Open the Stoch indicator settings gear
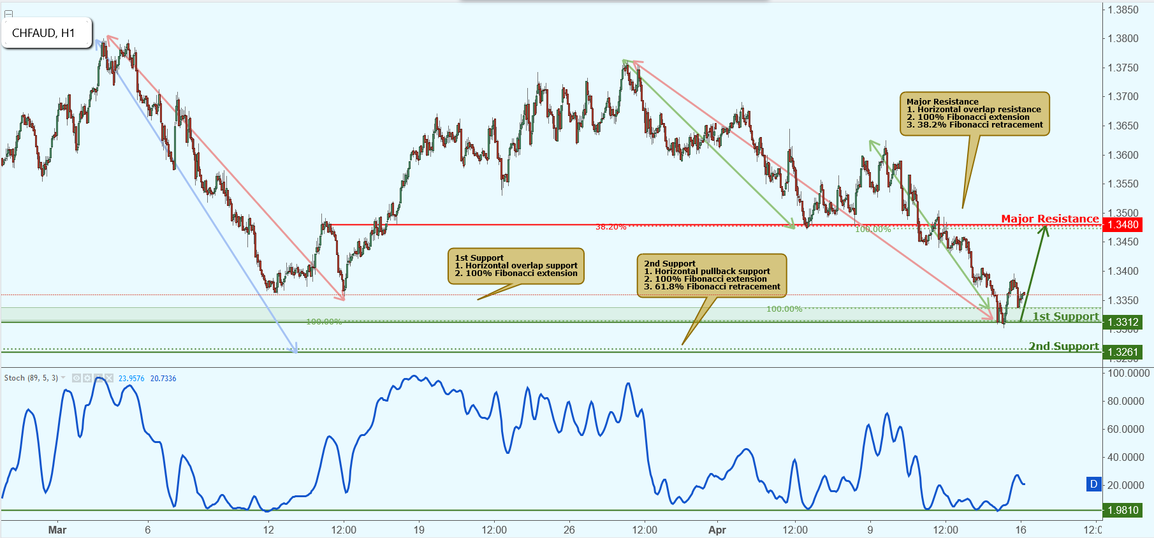Image resolution: width=1154 pixels, height=538 pixels. click(x=87, y=378)
